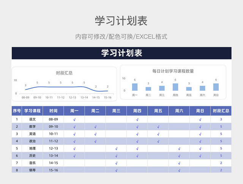The width and height of the screenshot is (243, 184).
Task: Click the 周二 checkmark in 数学 row
Action: click(x=95, y=127)
